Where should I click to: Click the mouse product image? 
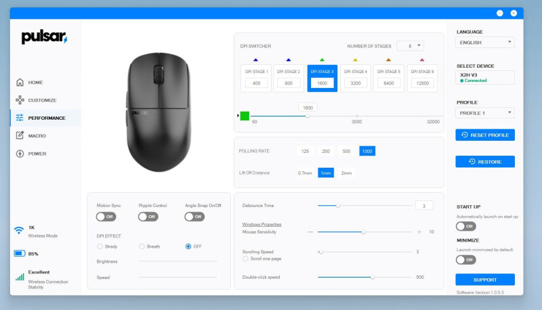pyautogui.click(x=159, y=112)
